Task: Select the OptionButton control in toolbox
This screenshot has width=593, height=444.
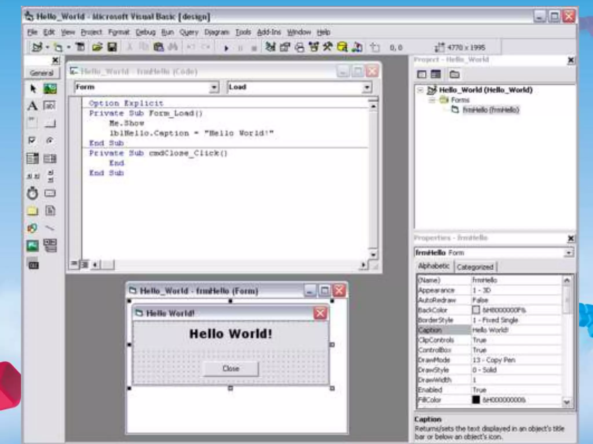Action: [50, 141]
